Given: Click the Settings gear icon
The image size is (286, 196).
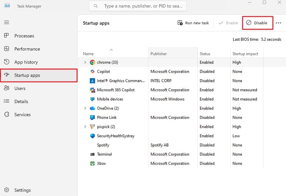Looking at the screenshot, I should pyautogui.click(x=7, y=190).
